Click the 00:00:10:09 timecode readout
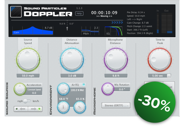184x127 pixels. pyautogui.click(x=104, y=13)
